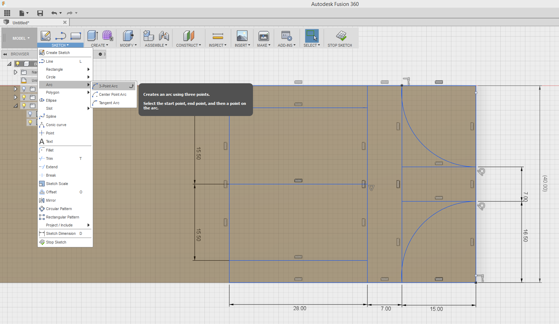559x324 pixels.
Task: Expand the Project / Include submenu
Action: coord(65,225)
